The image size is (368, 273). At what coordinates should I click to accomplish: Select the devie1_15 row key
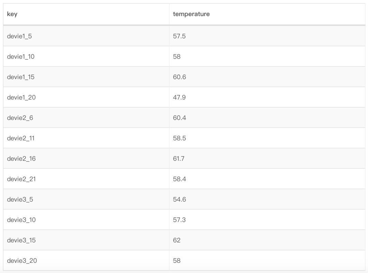(21, 77)
